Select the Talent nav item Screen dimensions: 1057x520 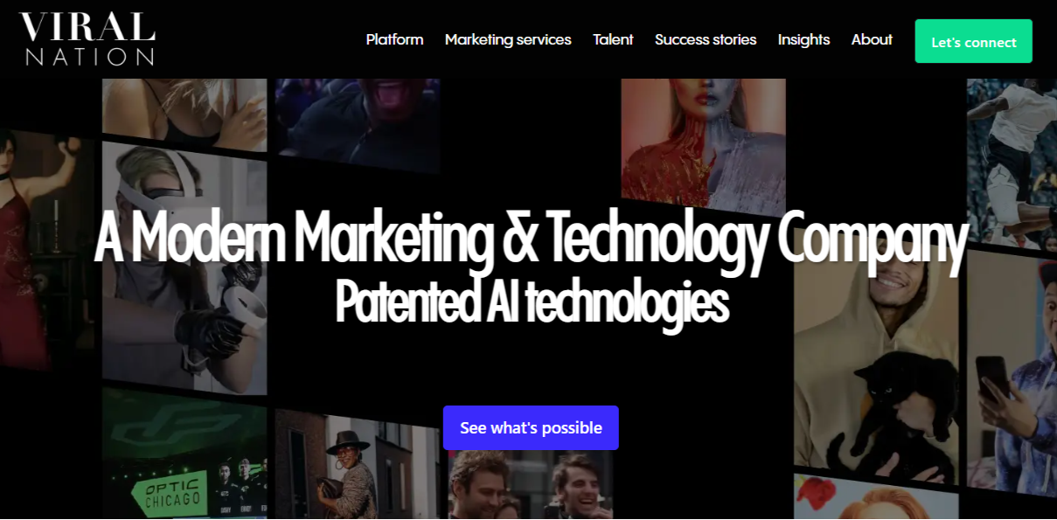coord(613,39)
